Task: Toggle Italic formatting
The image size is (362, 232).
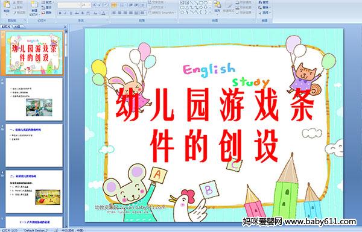Action: click(x=66, y=13)
